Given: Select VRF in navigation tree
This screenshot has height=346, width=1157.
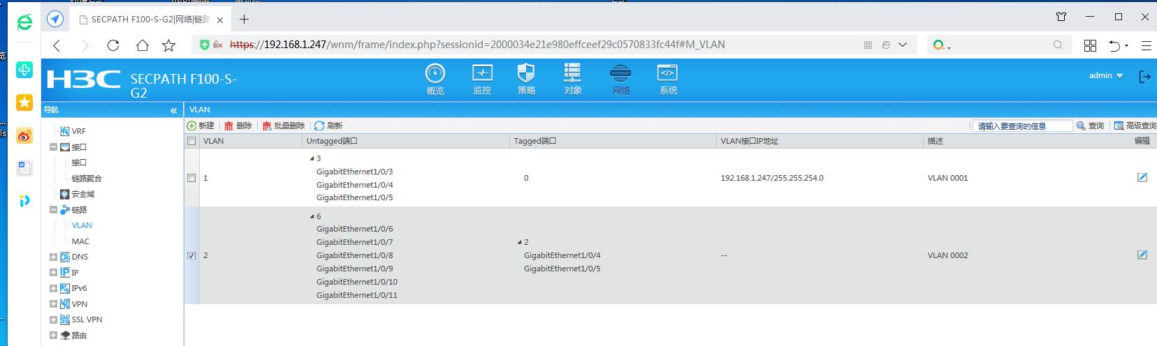Looking at the screenshot, I should tap(78, 131).
